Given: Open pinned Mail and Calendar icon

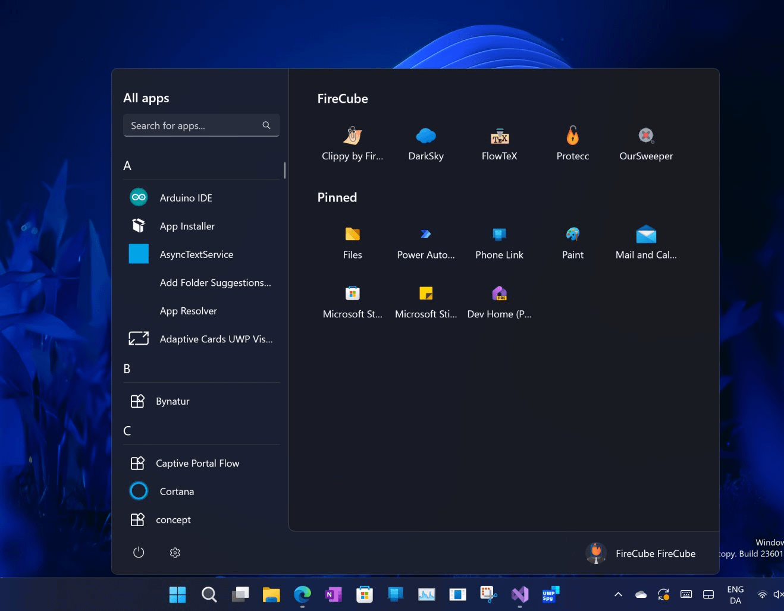Looking at the screenshot, I should click(646, 234).
